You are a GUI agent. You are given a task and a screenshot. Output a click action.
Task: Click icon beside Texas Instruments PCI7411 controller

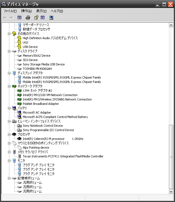pyautogui.click(x=20, y=156)
